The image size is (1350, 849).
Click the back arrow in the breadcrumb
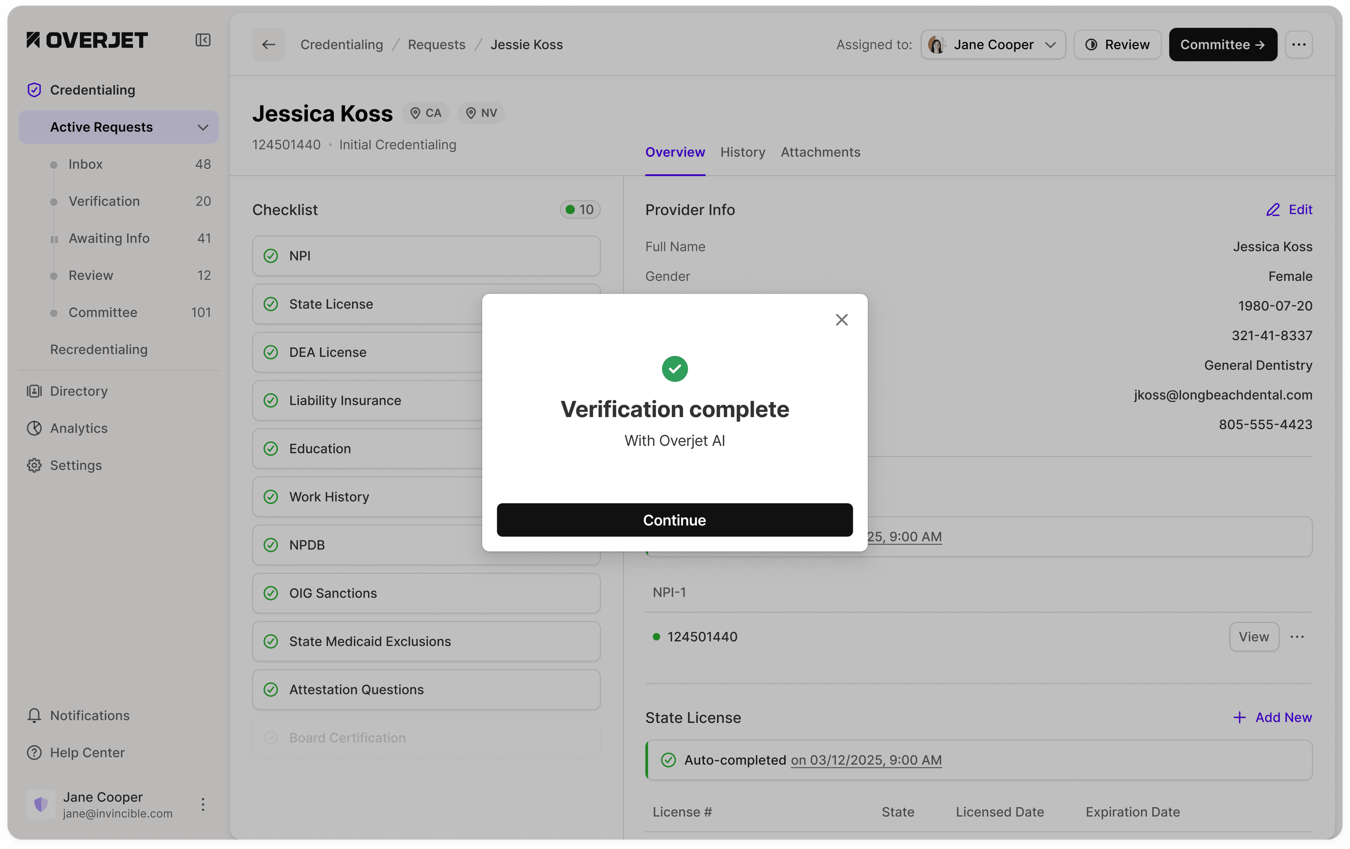(x=268, y=44)
